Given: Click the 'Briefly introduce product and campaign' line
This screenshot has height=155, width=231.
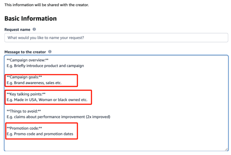Looking at the screenshot, I should [45, 66].
